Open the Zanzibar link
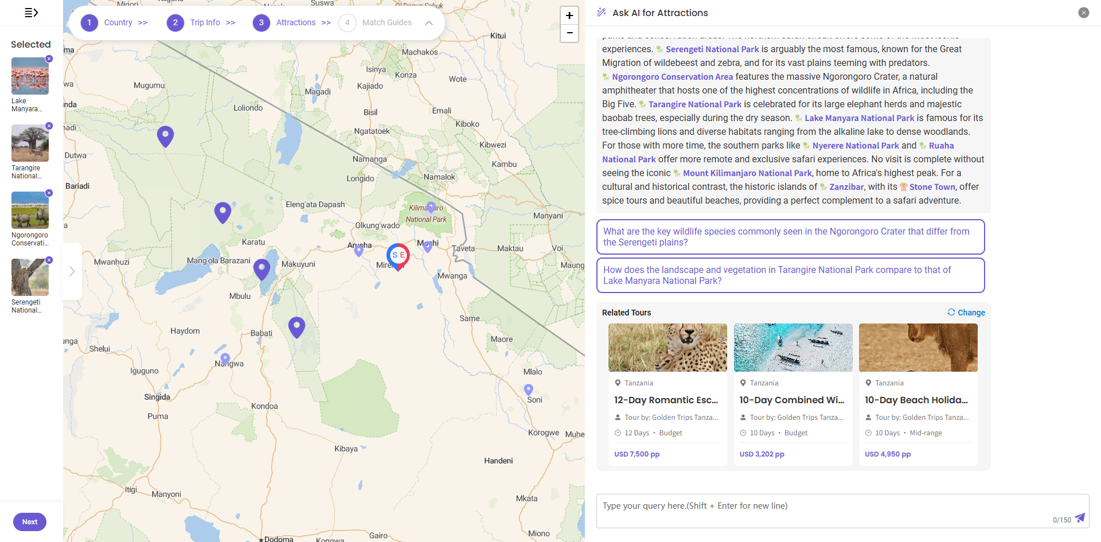This screenshot has height=542, width=1101. [x=846, y=187]
